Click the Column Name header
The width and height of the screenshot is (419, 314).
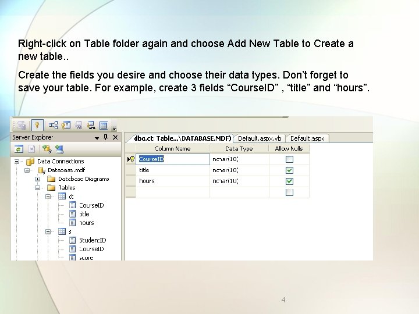(172, 148)
